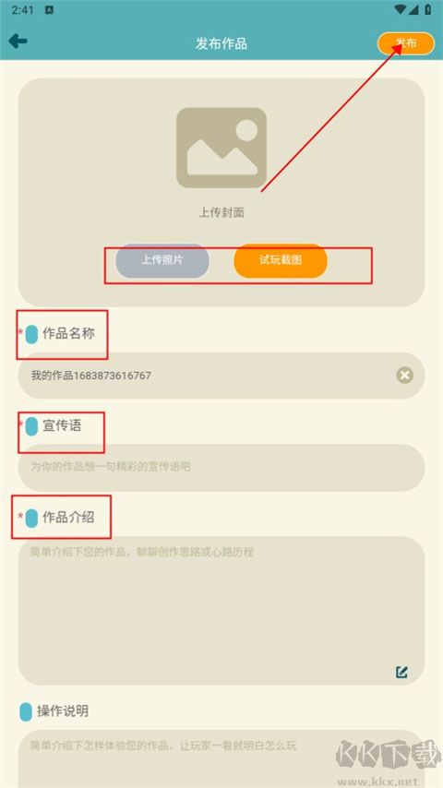443x788 pixels.
Task: Tap the notification icon next to clock
Action: tap(49, 9)
